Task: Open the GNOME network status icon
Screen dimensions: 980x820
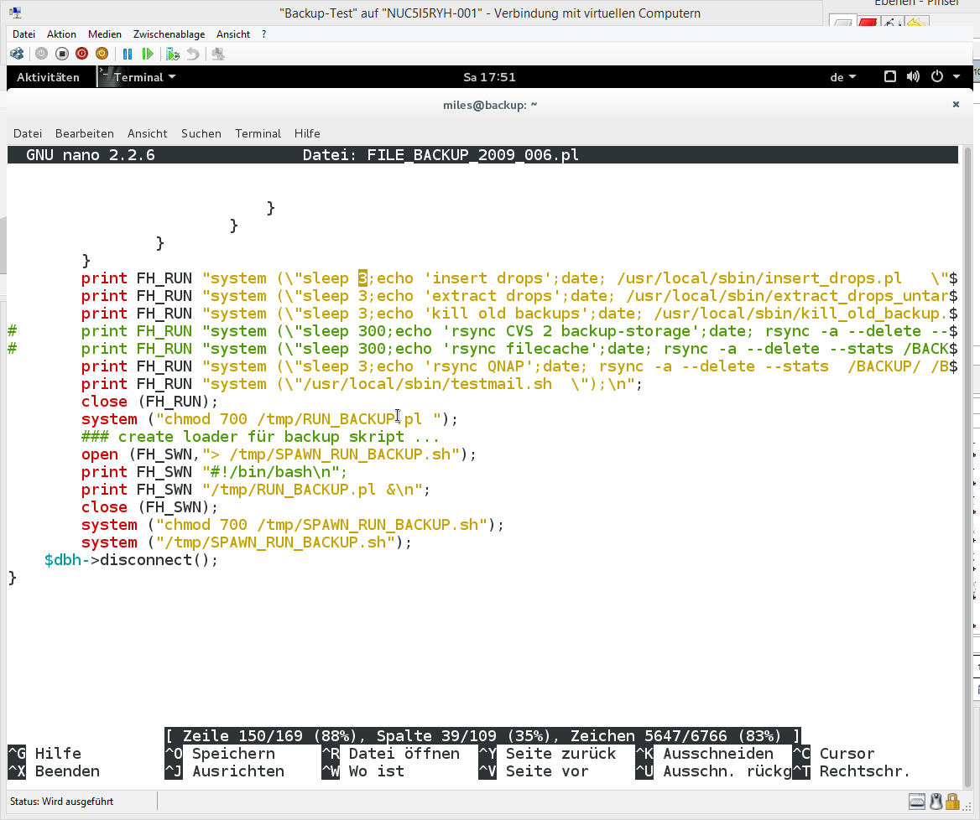Action: coord(890,77)
